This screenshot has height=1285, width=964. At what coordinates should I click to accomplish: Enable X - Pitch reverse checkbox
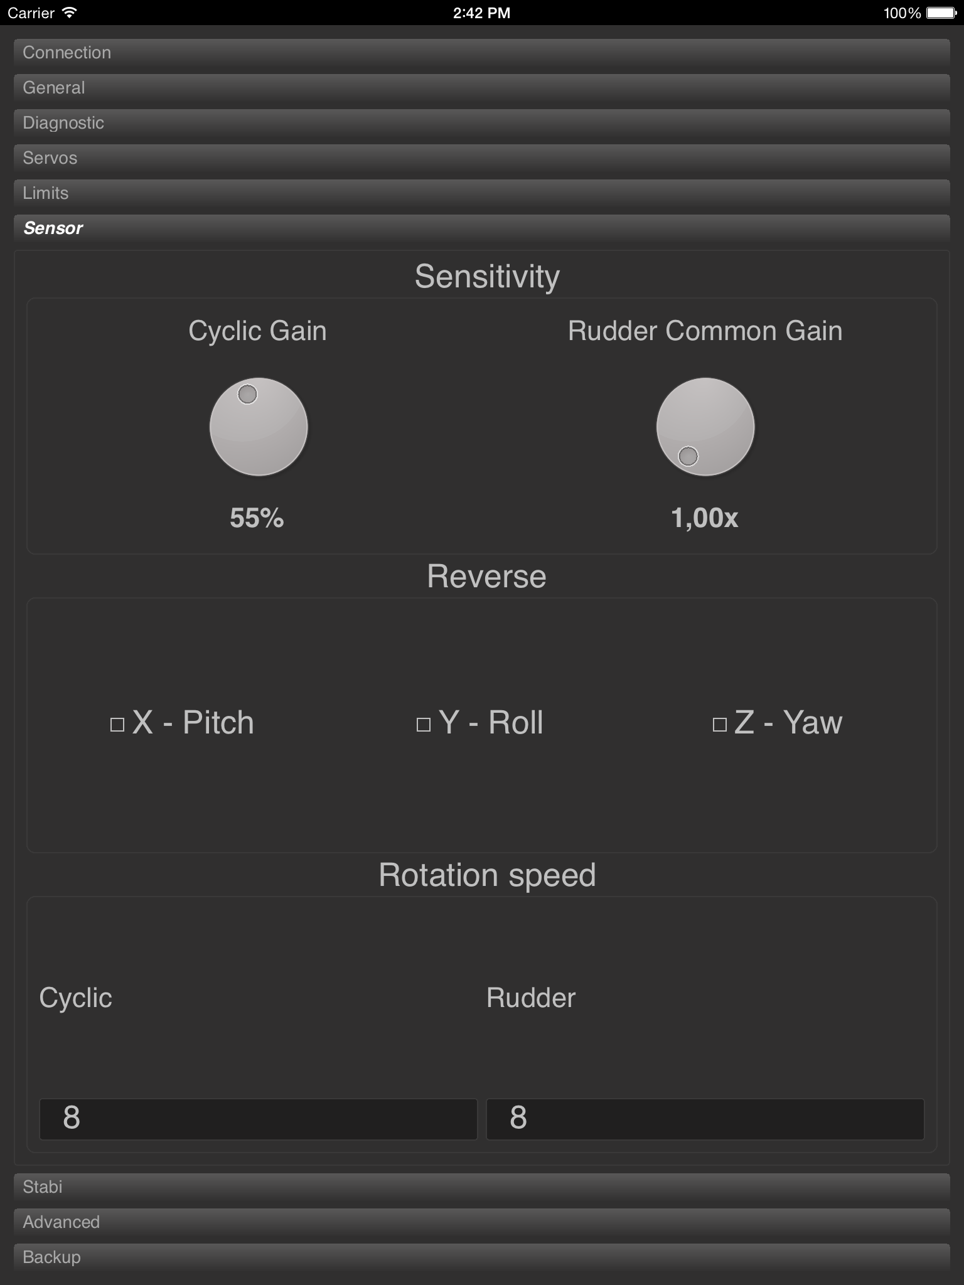(x=117, y=725)
